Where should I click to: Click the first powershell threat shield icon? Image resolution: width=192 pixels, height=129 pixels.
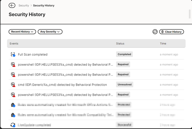[x=13, y=65]
